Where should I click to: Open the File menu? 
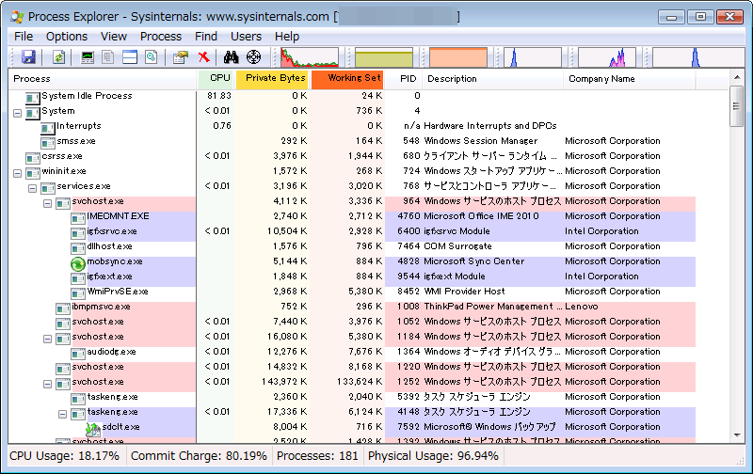pyautogui.click(x=24, y=37)
